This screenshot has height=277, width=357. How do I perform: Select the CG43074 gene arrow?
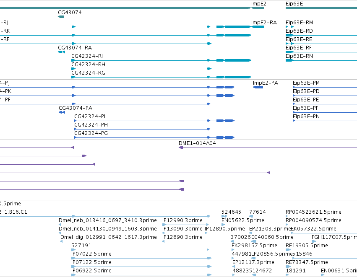61,17
